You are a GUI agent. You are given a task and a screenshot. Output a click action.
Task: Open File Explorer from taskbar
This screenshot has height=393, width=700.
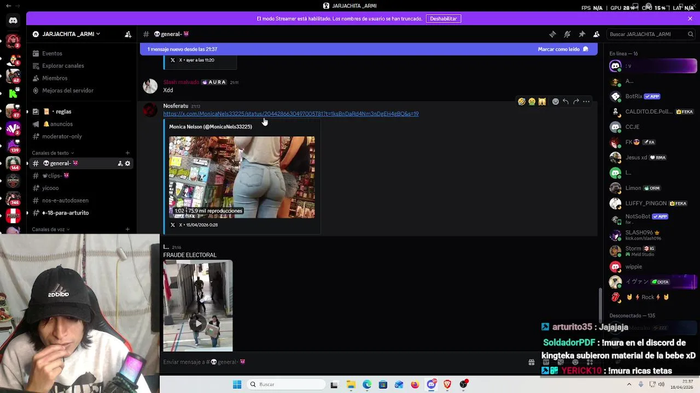[x=351, y=384]
